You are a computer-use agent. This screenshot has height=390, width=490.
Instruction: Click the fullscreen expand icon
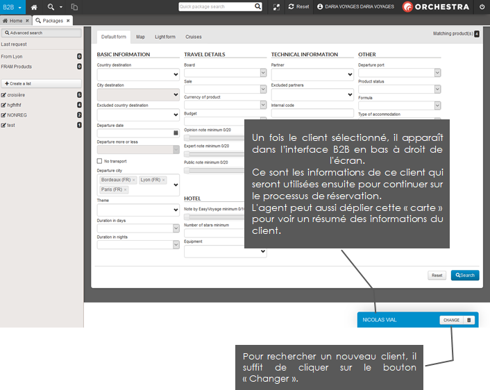[x=277, y=7]
